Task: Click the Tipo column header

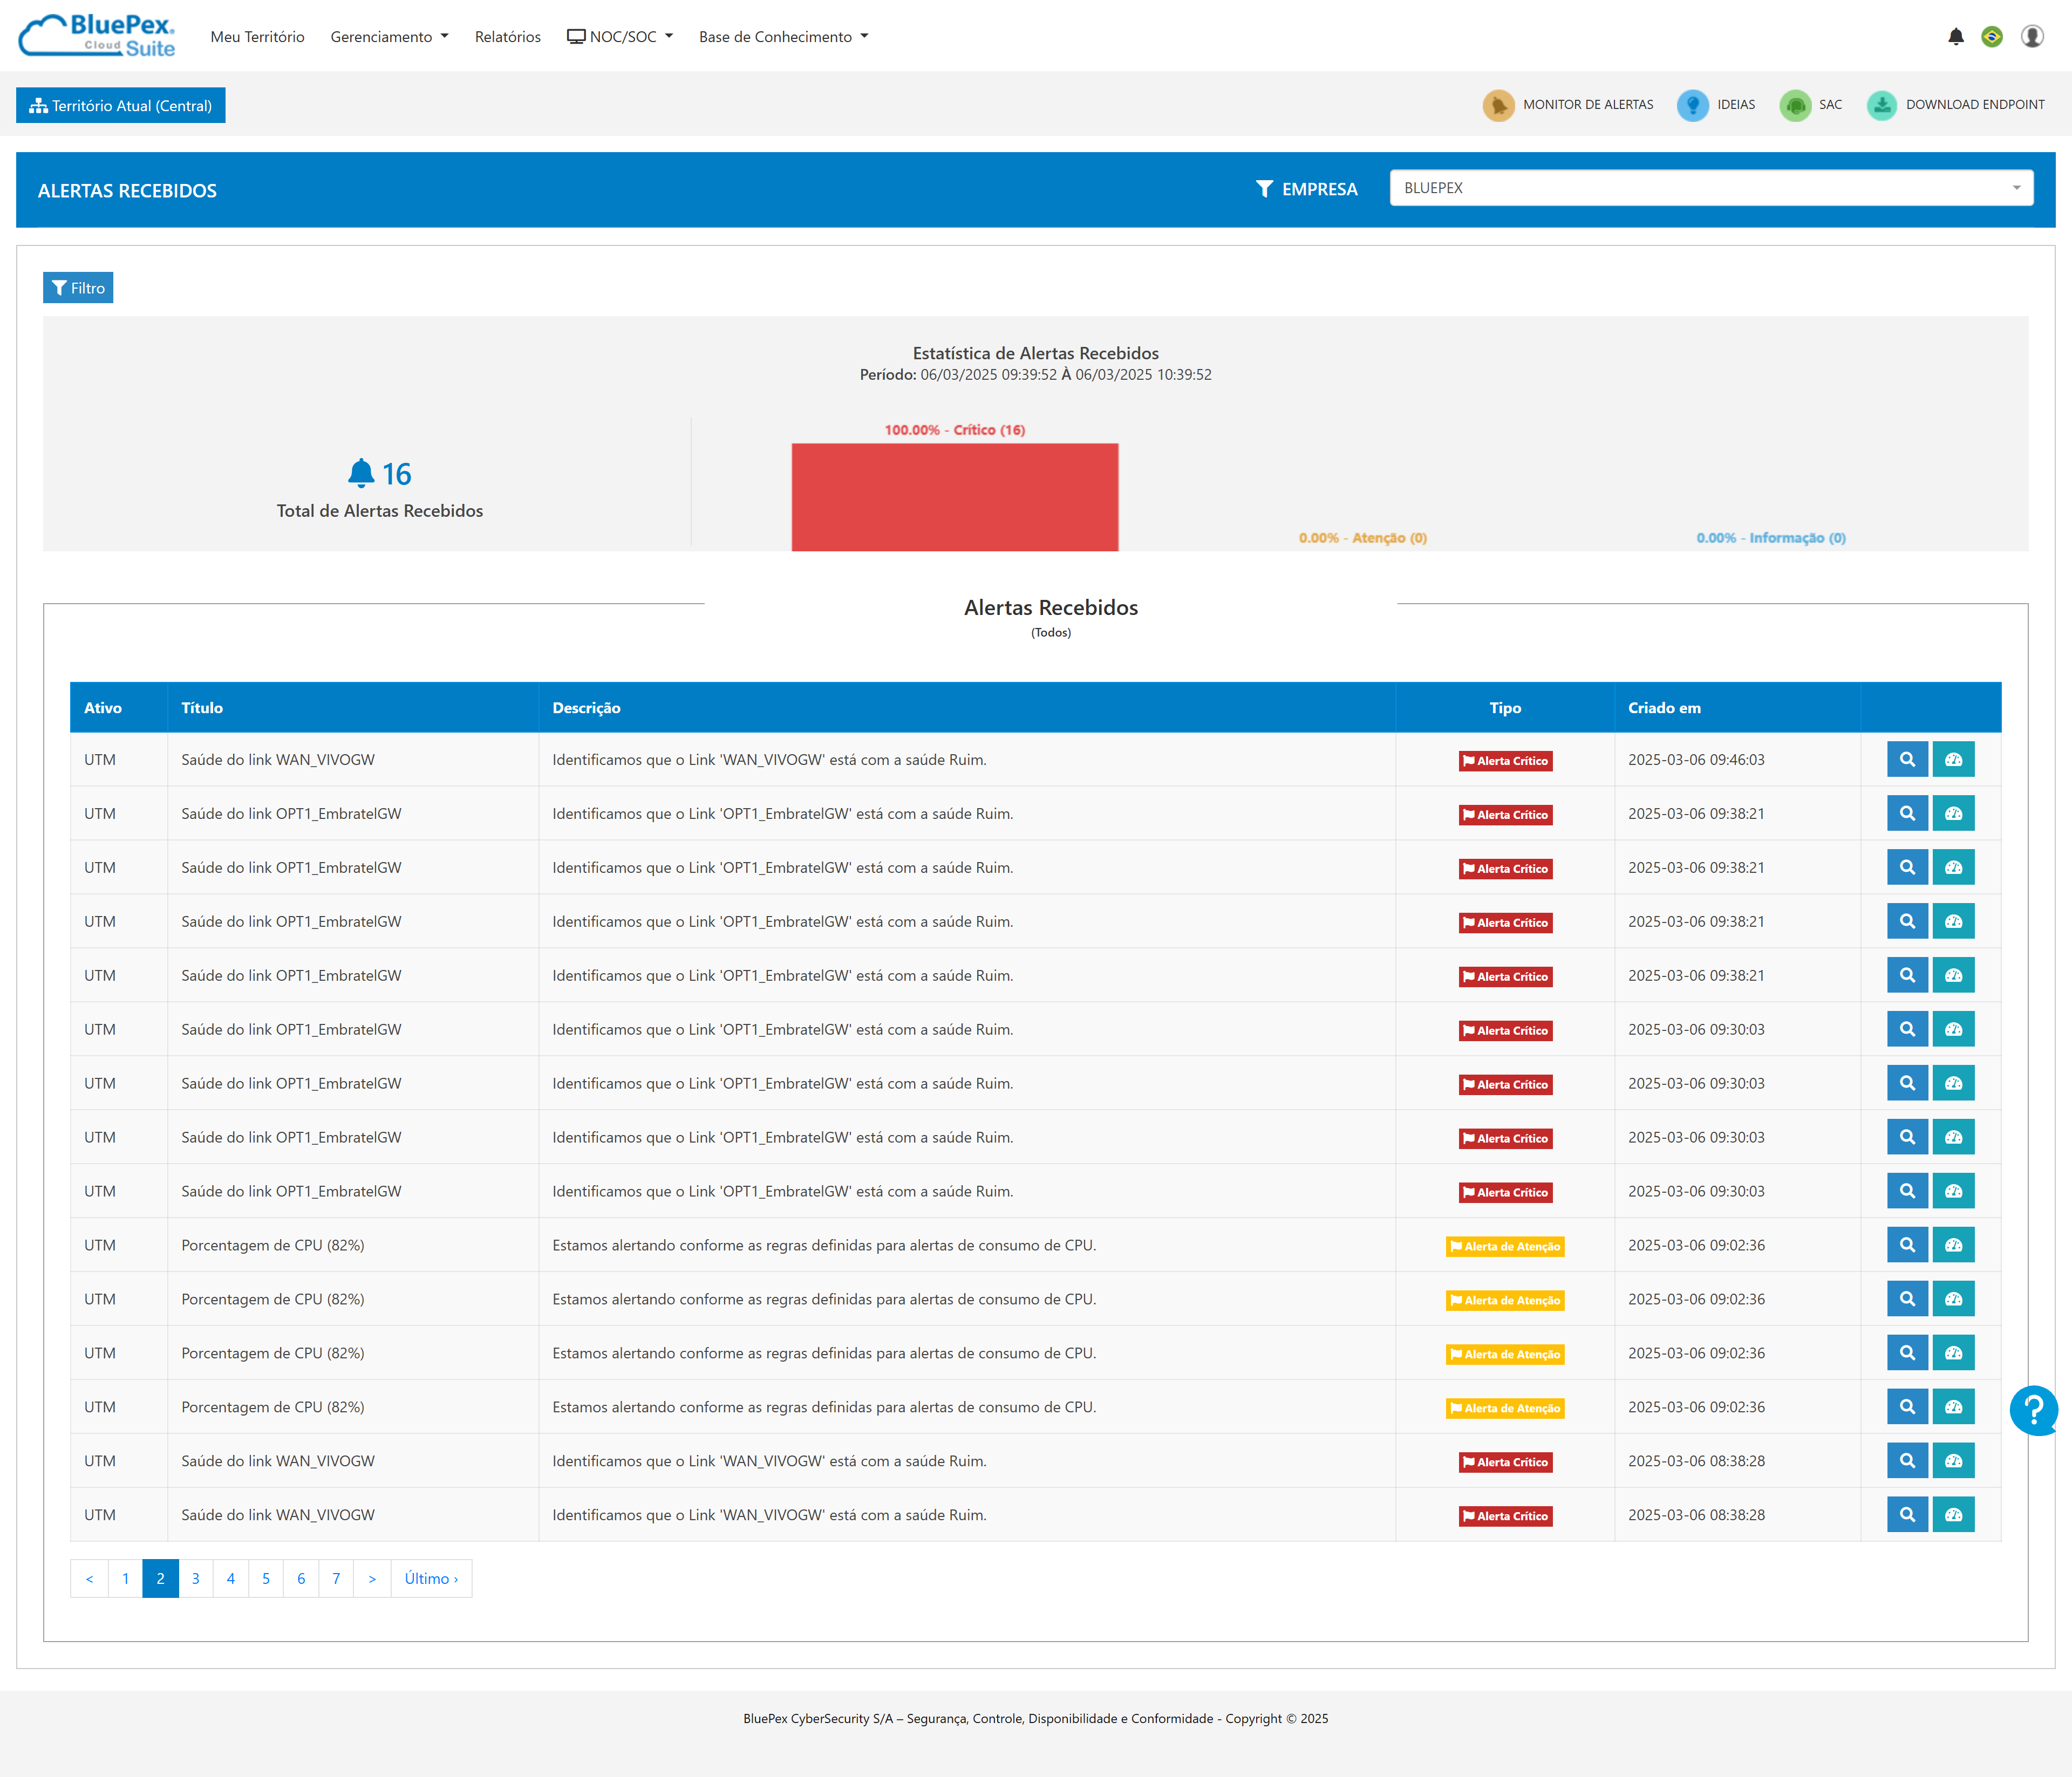Action: point(1505,708)
